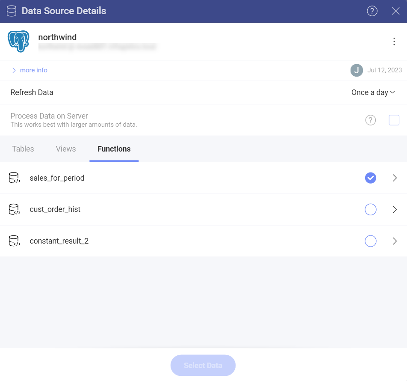Open the Once a day refresh dropdown
The width and height of the screenshot is (407, 381).
pyautogui.click(x=373, y=92)
